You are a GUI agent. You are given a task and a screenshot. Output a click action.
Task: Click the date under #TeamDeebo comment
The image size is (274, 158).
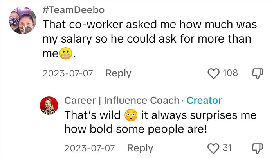click(68, 73)
